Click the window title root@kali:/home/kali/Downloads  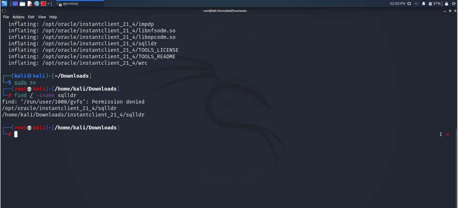(224, 11)
